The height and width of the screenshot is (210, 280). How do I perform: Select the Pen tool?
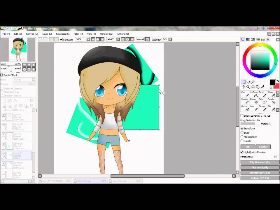245,94
